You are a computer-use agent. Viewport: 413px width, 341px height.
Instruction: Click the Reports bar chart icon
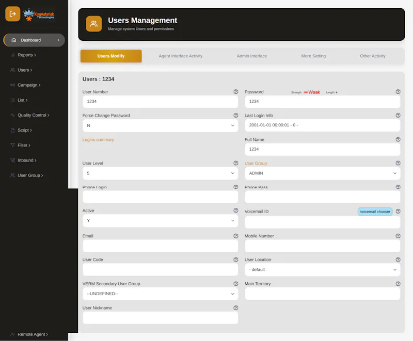[12, 55]
